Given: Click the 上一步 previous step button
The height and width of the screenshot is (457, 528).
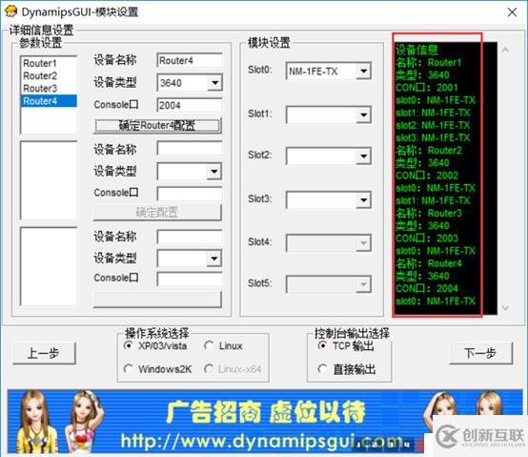Looking at the screenshot, I should coord(44,353).
